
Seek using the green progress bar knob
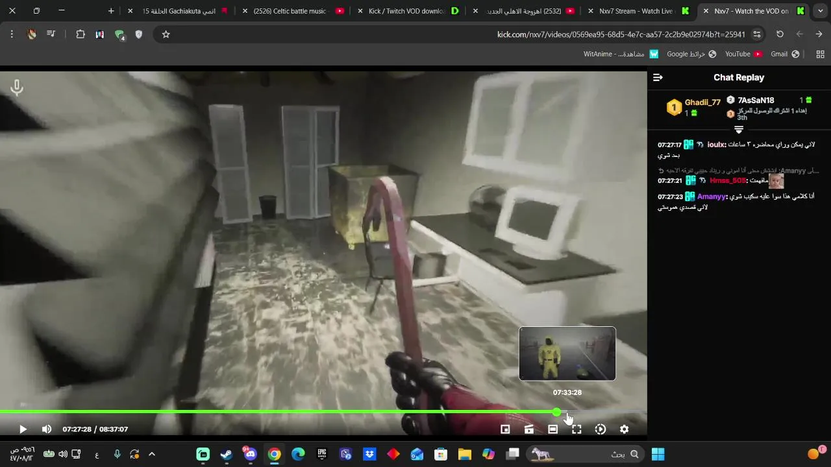click(x=557, y=412)
